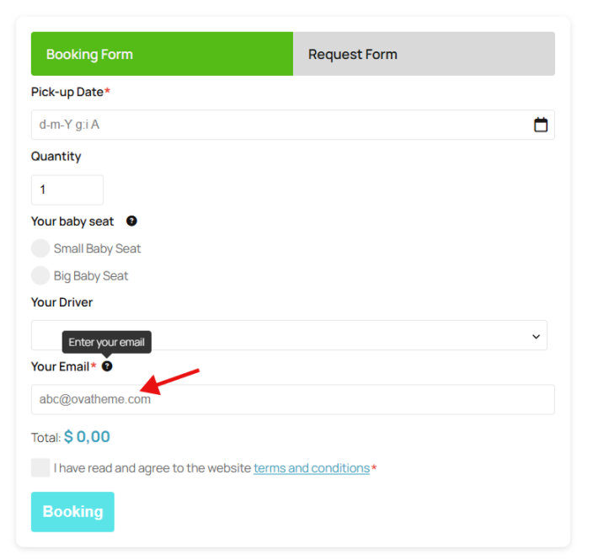Click the help icon next to Your Email
Viewport: 593px width, 560px height.
coord(107,366)
